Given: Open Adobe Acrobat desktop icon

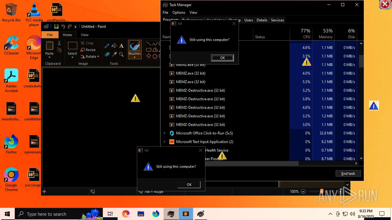Looking at the screenshot, I should [x=11, y=81].
